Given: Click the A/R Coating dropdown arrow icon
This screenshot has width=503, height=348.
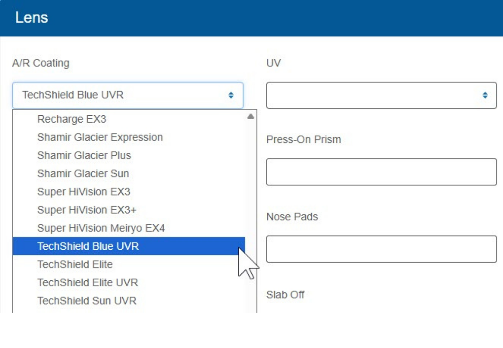Looking at the screenshot, I should [x=231, y=95].
